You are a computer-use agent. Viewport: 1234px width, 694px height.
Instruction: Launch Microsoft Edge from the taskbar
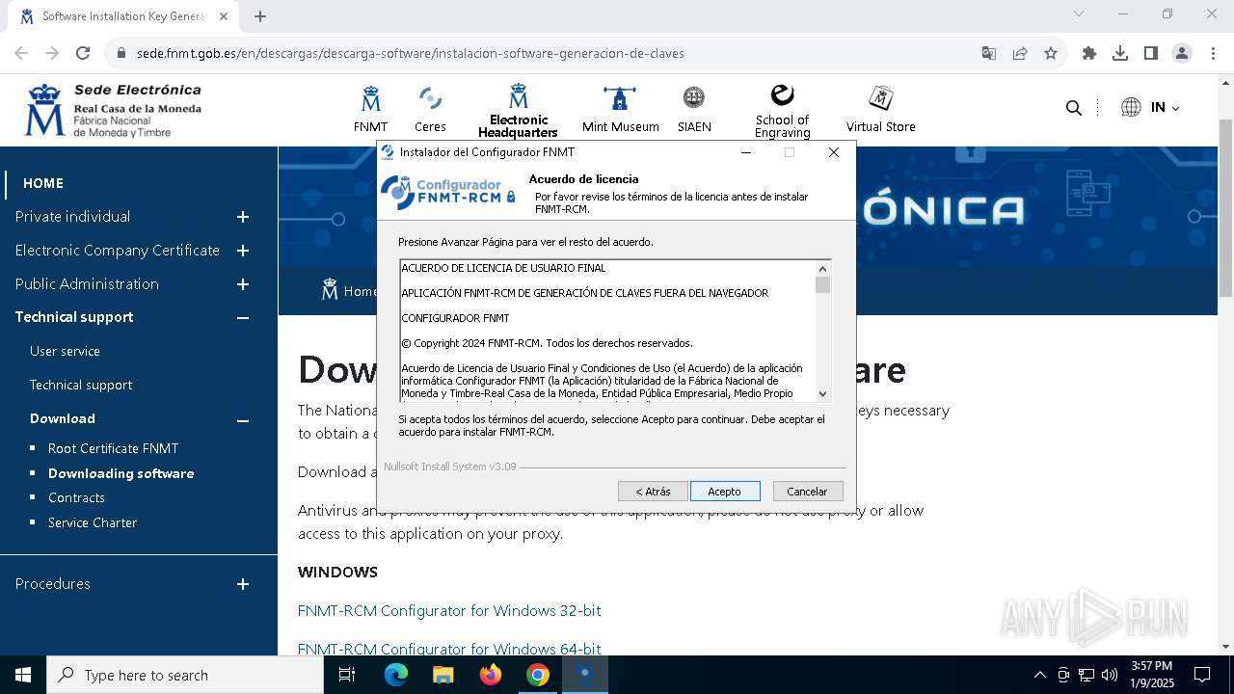click(396, 675)
